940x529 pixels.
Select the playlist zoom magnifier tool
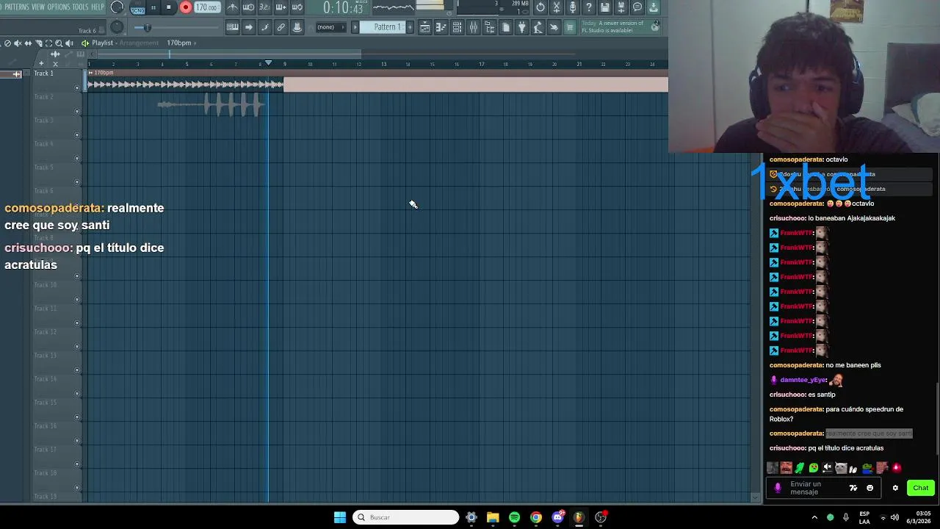click(x=59, y=43)
